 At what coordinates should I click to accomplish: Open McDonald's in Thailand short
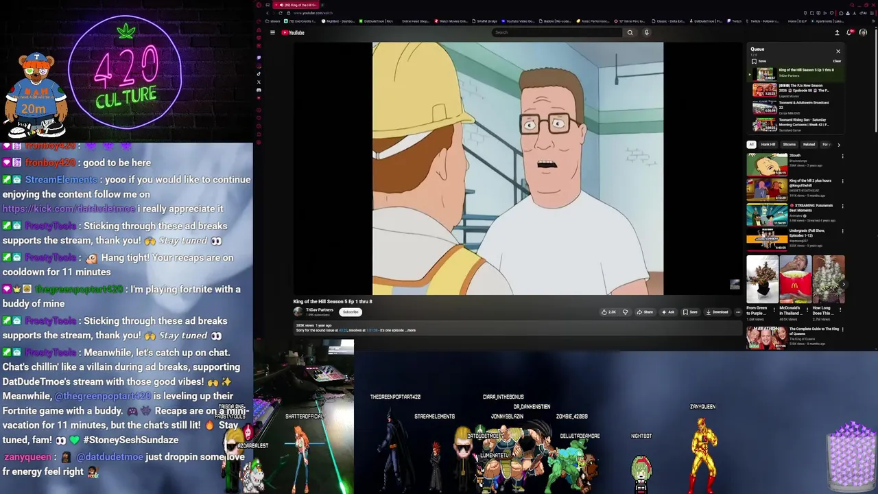796,279
